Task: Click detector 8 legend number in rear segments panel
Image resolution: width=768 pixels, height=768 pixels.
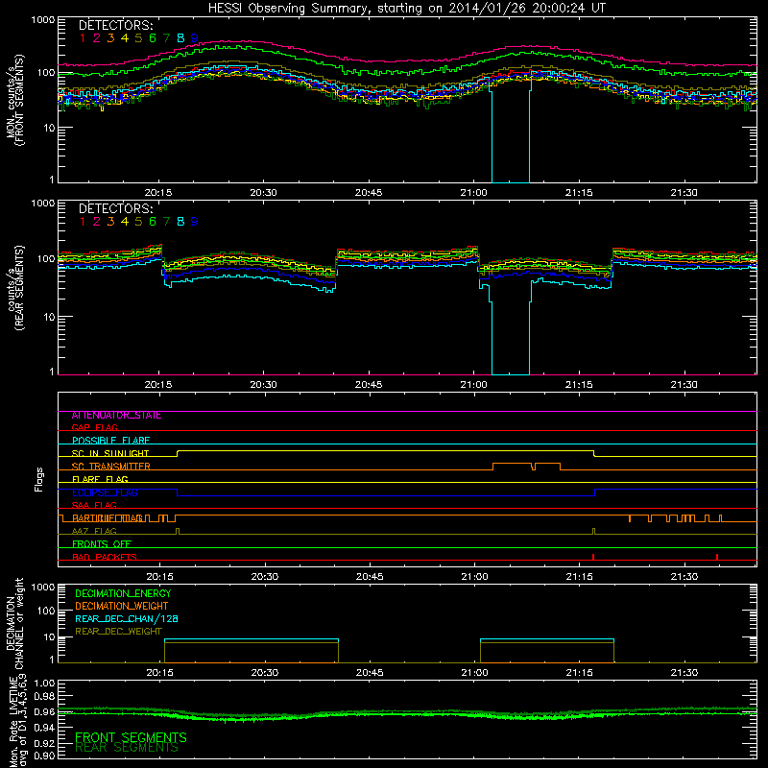Action: 180,222
